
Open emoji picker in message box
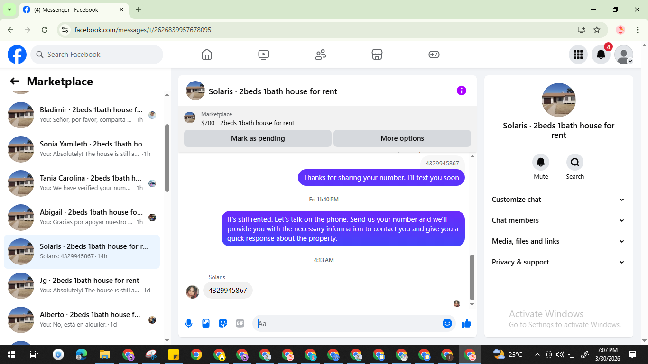coord(447,323)
